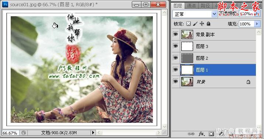Viewport: 264px width, 139px height.
Task: Click the canvas horizontal scrollbar left arrow
Action: click(99, 133)
